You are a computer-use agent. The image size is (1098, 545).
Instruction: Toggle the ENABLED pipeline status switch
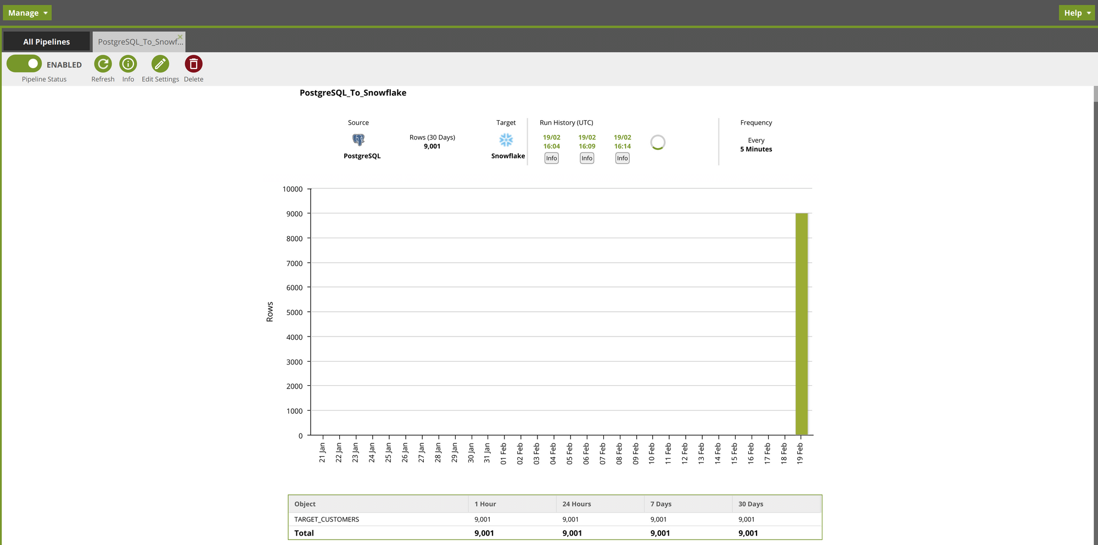25,64
